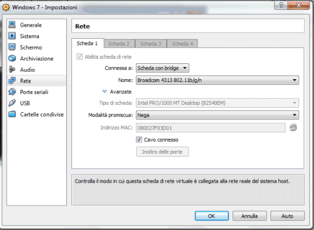Switch to the Scheda 2 tab
This screenshot has width=314, height=230.
pos(119,44)
